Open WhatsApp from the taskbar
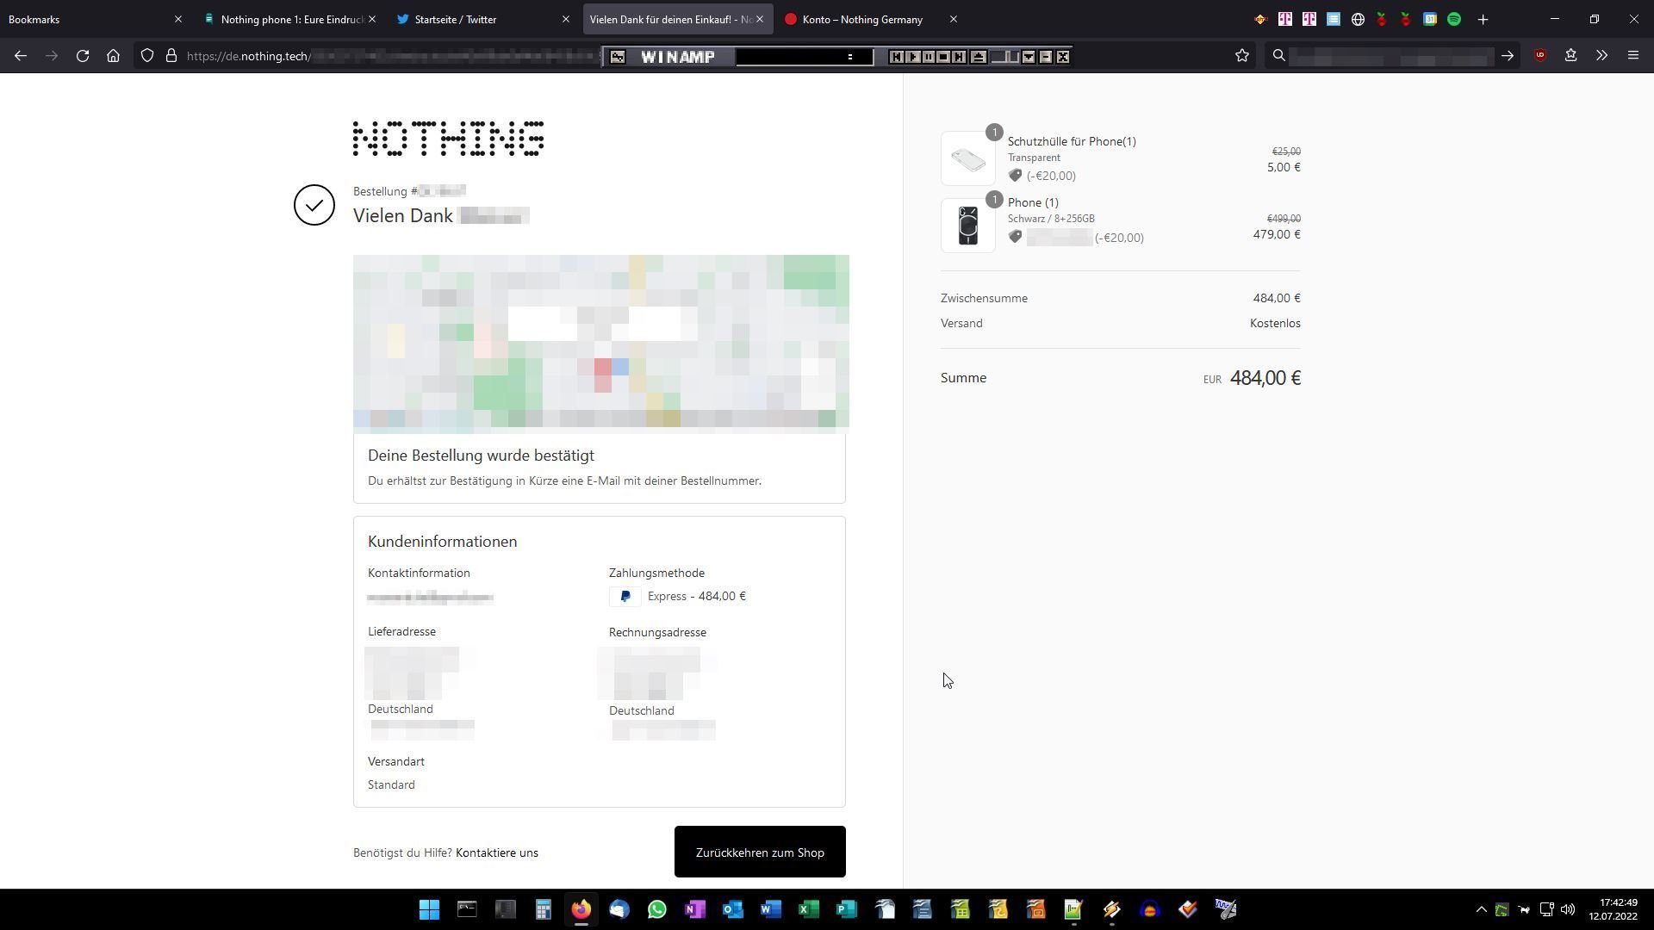 coord(656,909)
